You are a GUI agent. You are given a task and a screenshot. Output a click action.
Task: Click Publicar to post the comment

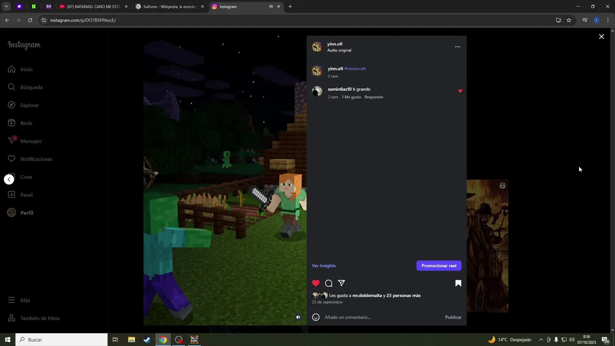[x=453, y=317]
